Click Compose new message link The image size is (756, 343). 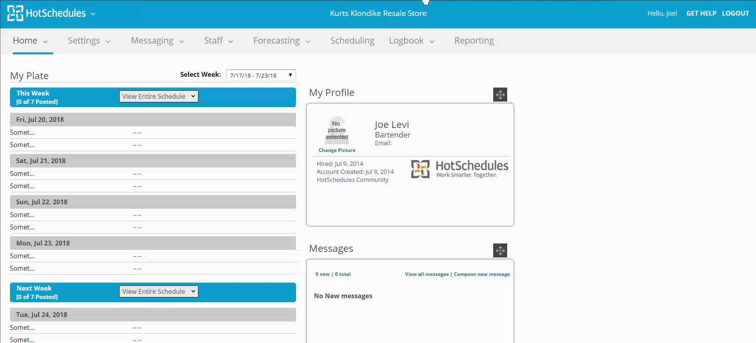[x=482, y=274]
